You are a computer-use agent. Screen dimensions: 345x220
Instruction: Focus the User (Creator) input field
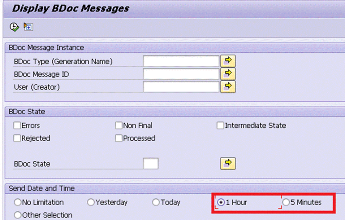point(181,87)
